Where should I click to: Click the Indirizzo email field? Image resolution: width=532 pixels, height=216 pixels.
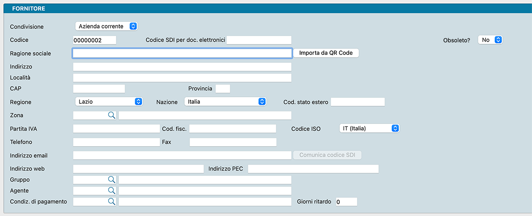182,156
